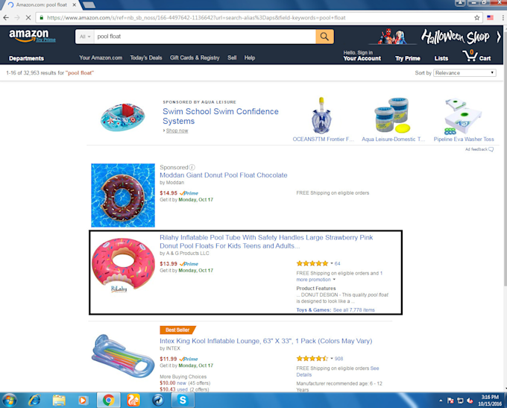Open Moddan Giant Donut Pool Float link
The width and height of the screenshot is (507, 408).
[x=224, y=175]
